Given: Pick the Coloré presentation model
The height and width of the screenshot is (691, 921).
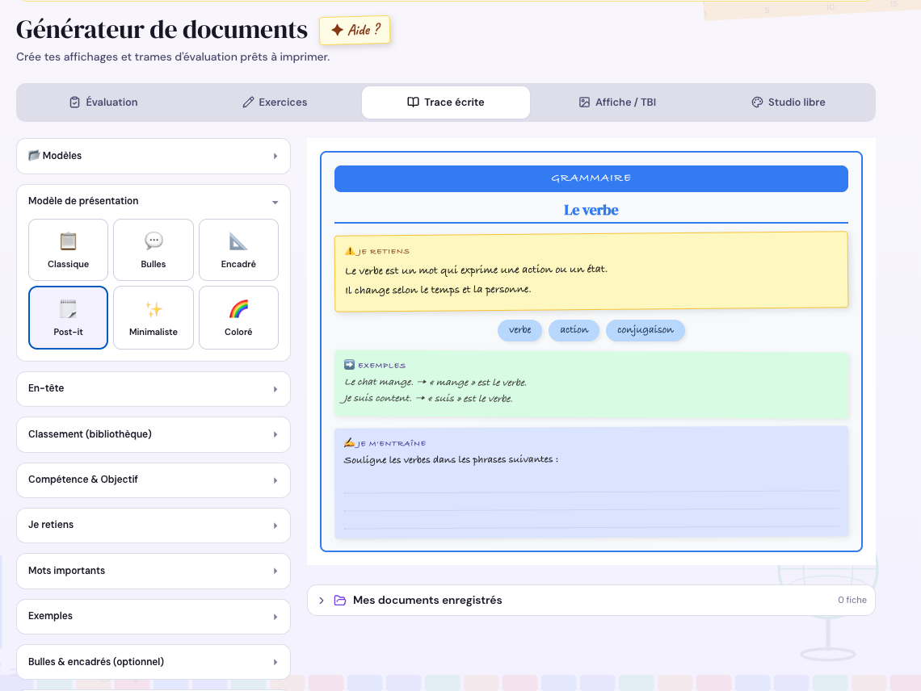Looking at the screenshot, I should pyautogui.click(x=238, y=317).
